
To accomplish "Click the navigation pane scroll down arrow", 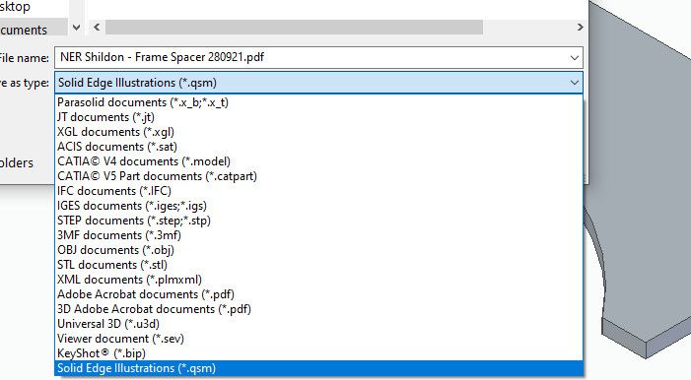I will point(76,28).
